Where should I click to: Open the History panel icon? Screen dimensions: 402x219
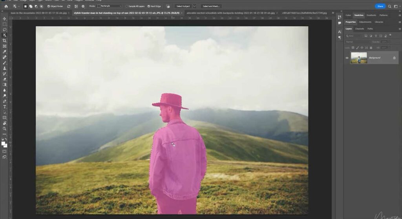pos(340,17)
